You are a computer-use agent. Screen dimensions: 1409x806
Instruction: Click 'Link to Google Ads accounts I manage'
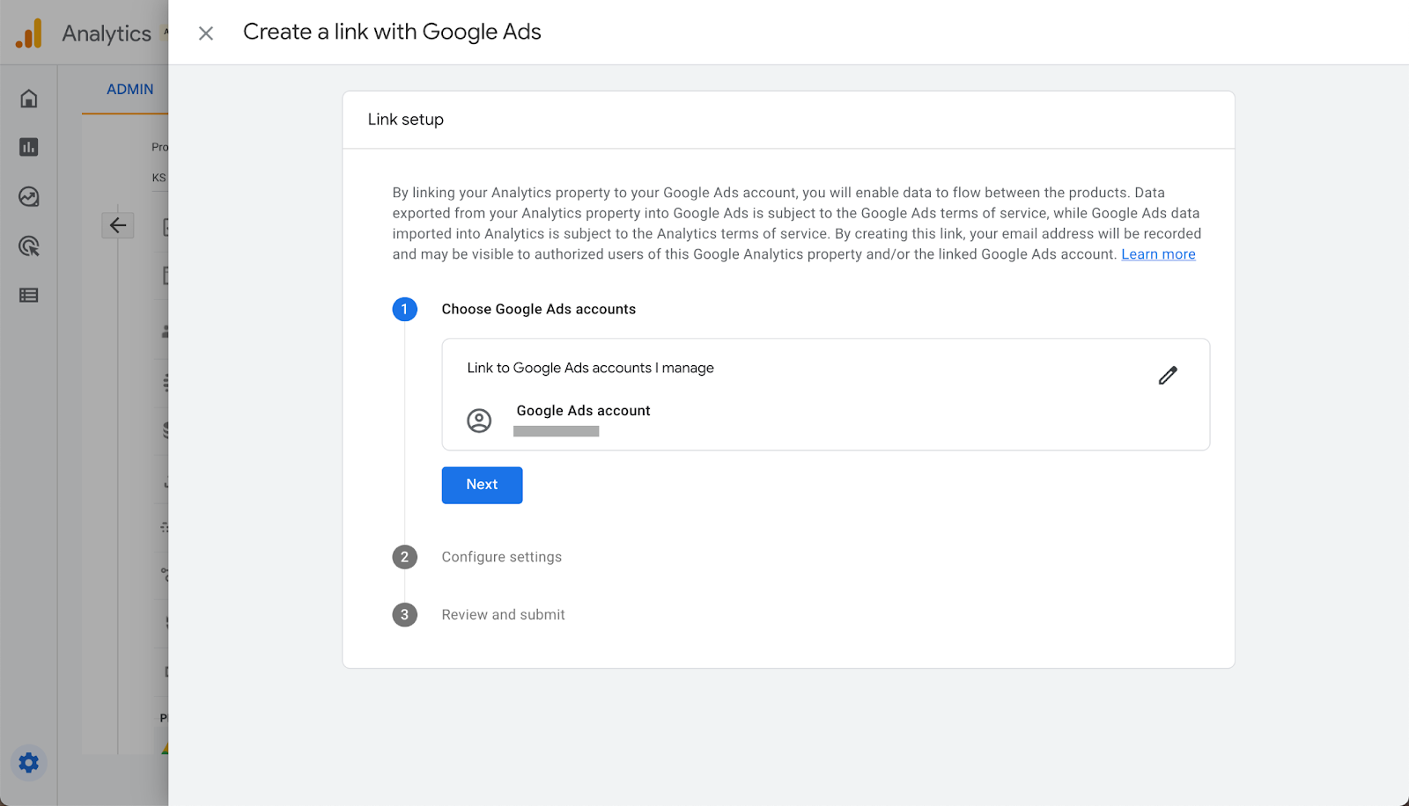pyautogui.click(x=590, y=368)
